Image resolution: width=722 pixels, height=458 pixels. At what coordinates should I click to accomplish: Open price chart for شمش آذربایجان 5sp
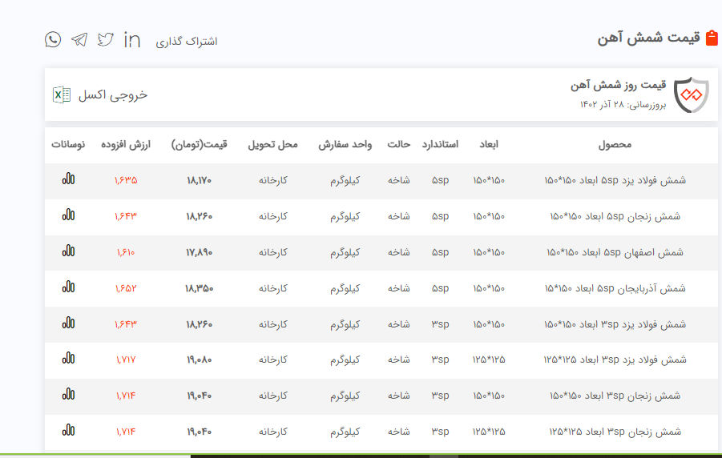(68, 287)
